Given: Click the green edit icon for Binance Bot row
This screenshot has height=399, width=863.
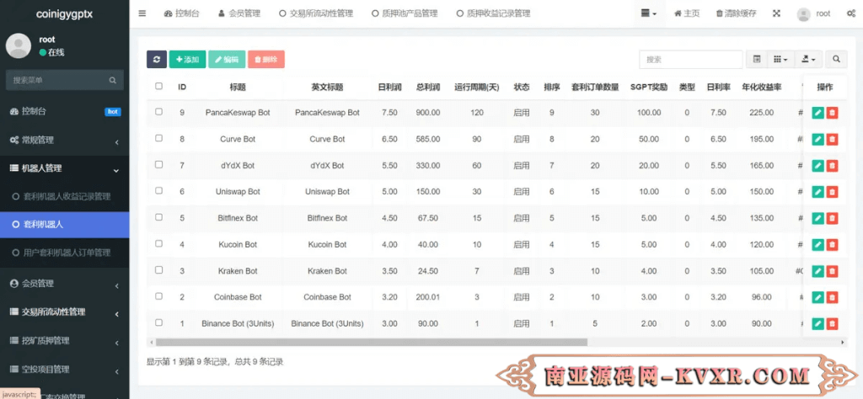Looking at the screenshot, I should pos(817,324).
